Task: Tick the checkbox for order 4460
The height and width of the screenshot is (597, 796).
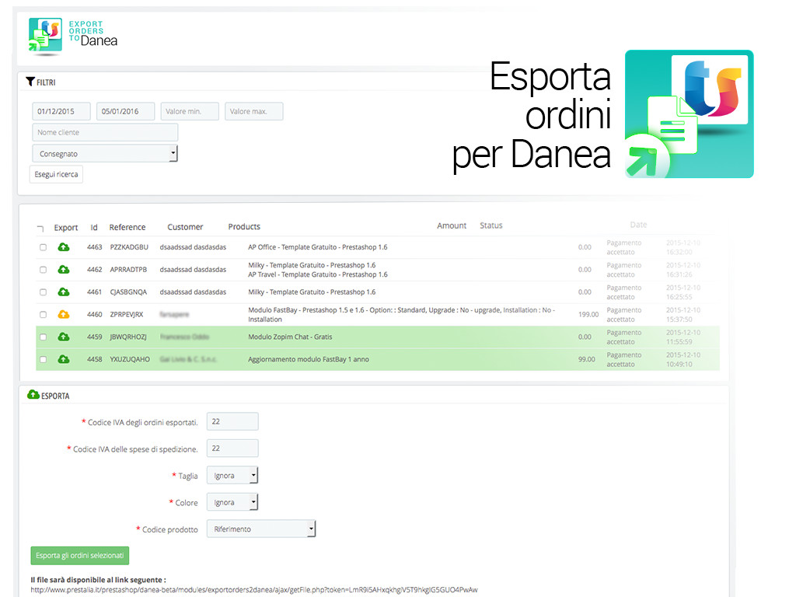Action: 44,314
